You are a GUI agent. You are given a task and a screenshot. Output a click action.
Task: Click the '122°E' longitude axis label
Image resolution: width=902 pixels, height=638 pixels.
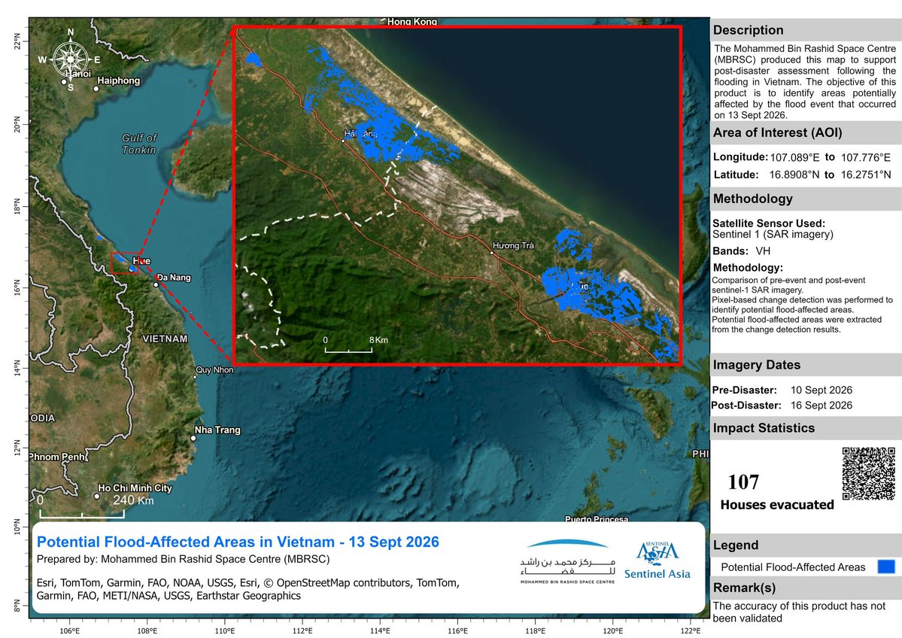click(691, 631)
